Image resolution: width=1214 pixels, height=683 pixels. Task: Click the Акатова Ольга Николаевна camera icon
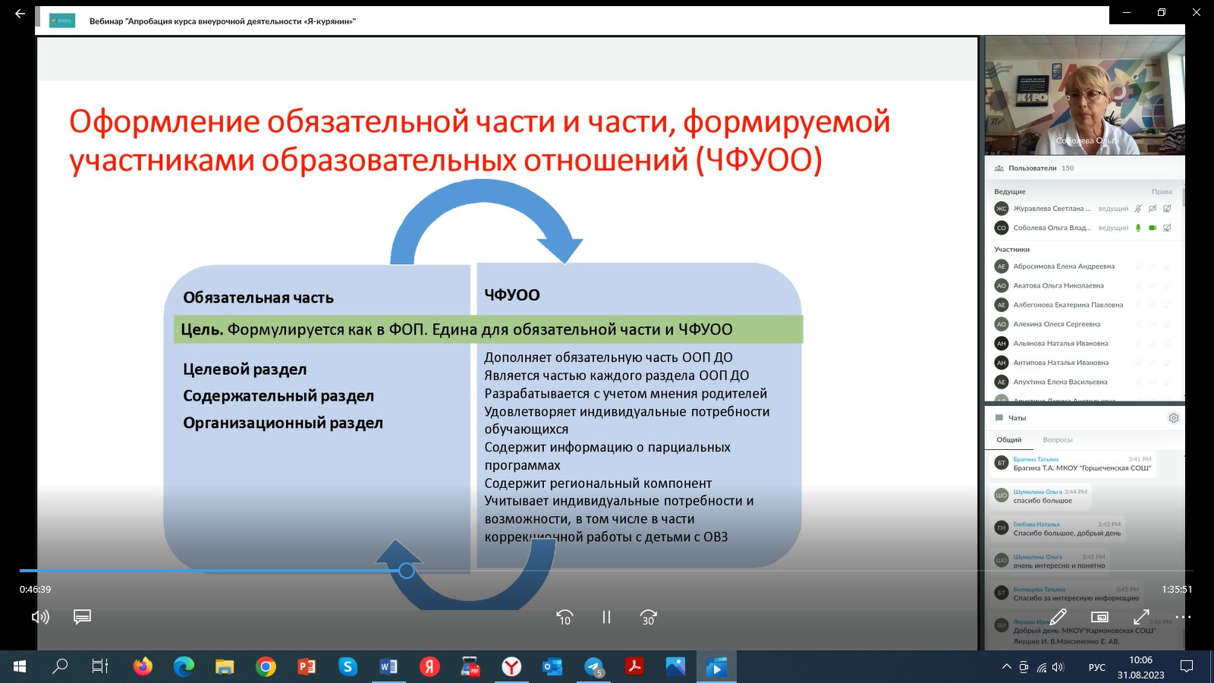coord(1153,285)
